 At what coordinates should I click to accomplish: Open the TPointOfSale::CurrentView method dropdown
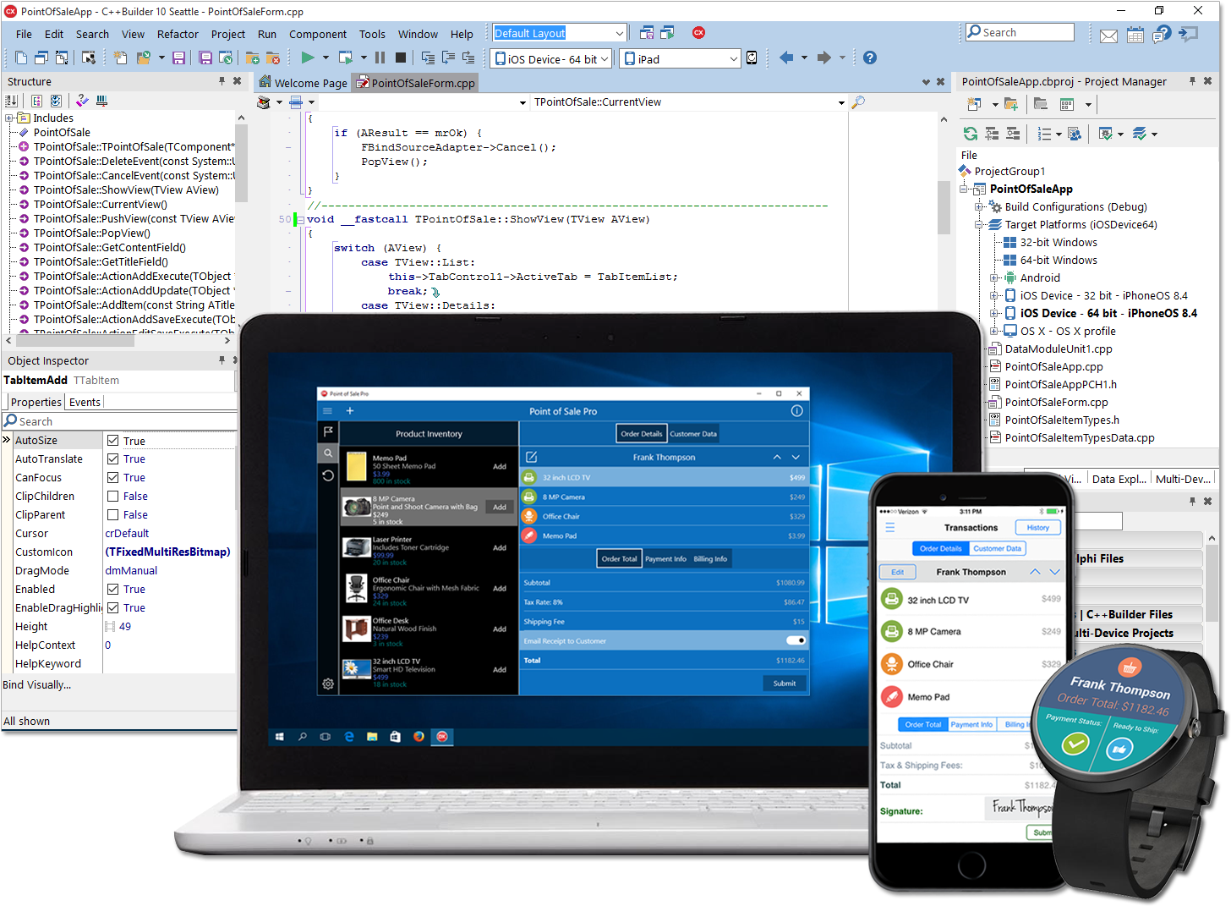[841, 102]
